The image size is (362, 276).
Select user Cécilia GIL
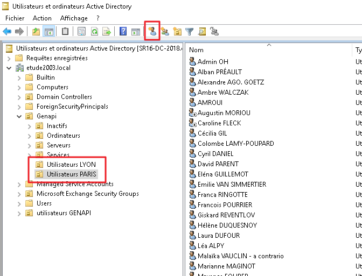(x=212, y=133)
